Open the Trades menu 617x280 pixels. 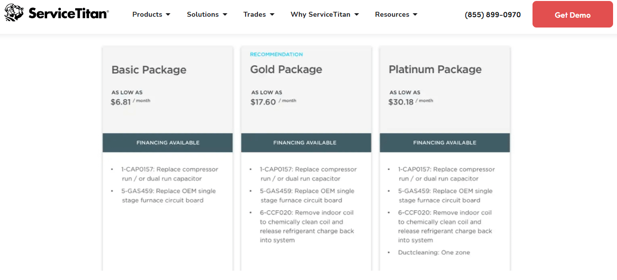click(259, 14)
